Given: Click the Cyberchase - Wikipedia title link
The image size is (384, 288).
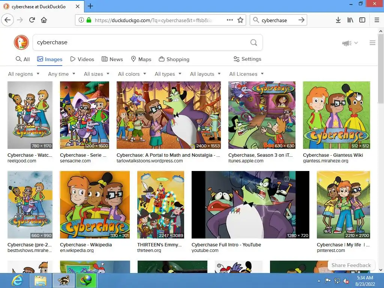Looking at the screenshot, I should (86, 244).
